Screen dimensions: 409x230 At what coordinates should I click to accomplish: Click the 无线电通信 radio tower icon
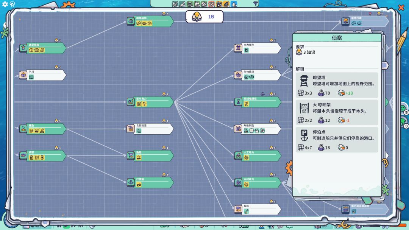click(x=238, y=102)
